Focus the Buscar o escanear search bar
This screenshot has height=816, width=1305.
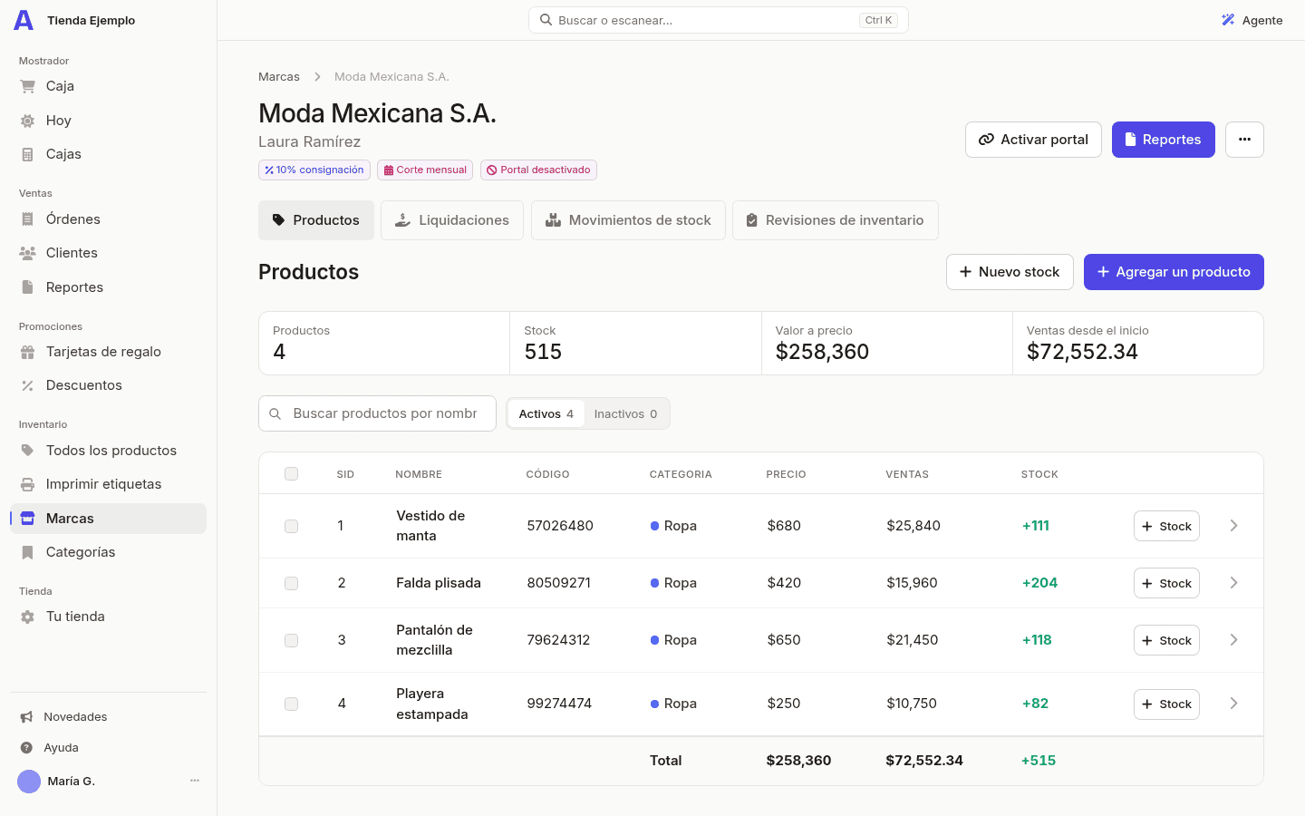tap(719, 20)
